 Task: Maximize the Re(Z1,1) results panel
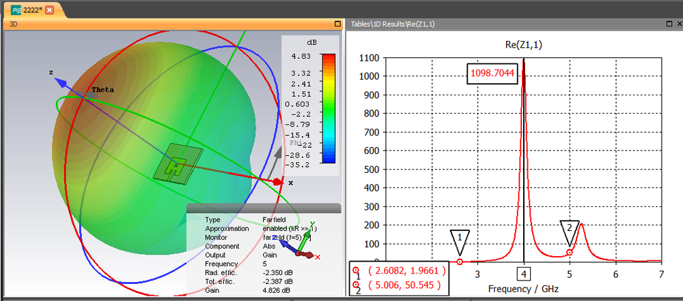(x=669, y=25)
